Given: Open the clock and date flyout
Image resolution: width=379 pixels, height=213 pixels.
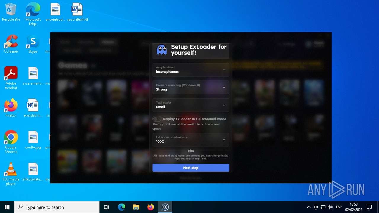Looking at the screenshot, I should tap(354, 207).
